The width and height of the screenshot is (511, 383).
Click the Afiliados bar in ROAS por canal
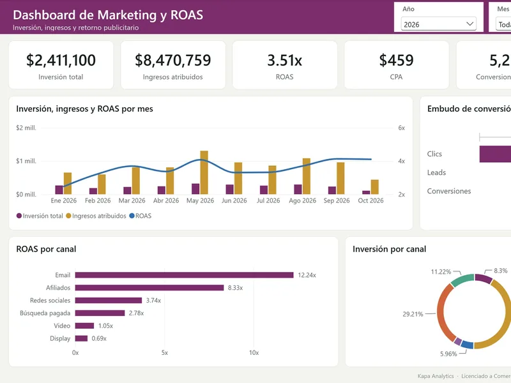[149, 288]
